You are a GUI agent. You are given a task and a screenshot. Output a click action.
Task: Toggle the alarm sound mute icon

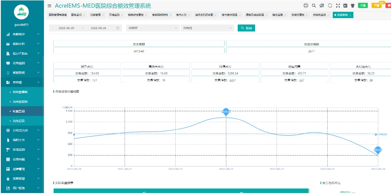pos(322,5)
